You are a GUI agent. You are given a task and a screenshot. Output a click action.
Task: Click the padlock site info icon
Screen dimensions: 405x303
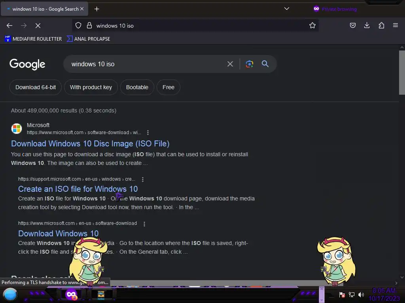click(x=89, y=26)
